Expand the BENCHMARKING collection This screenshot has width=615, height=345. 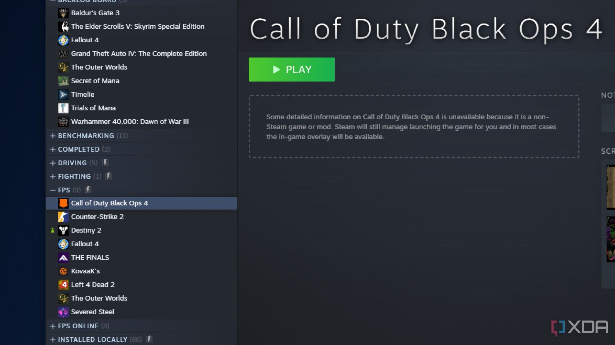[53, 136]
